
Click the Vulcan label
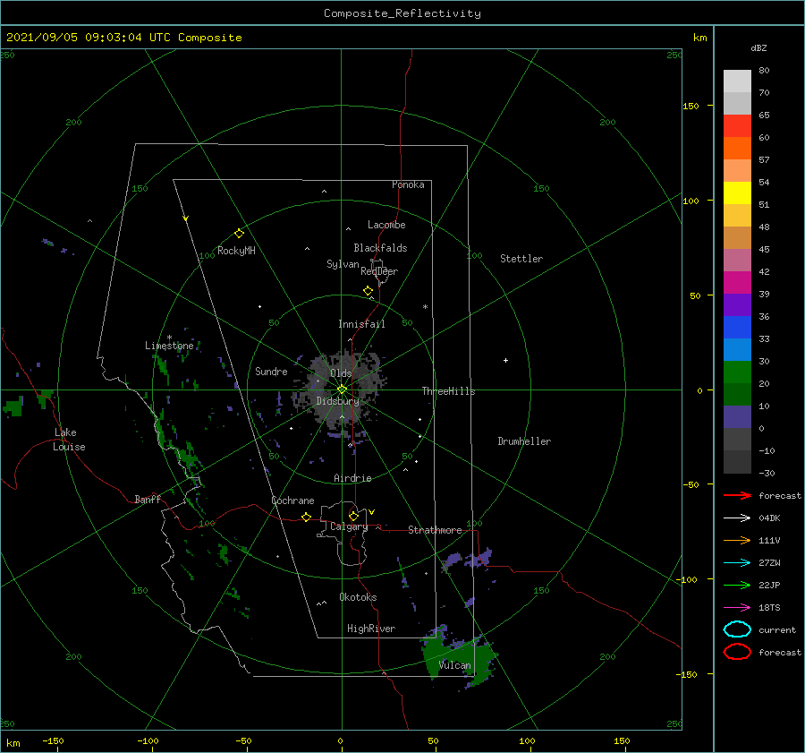(454, 665)
